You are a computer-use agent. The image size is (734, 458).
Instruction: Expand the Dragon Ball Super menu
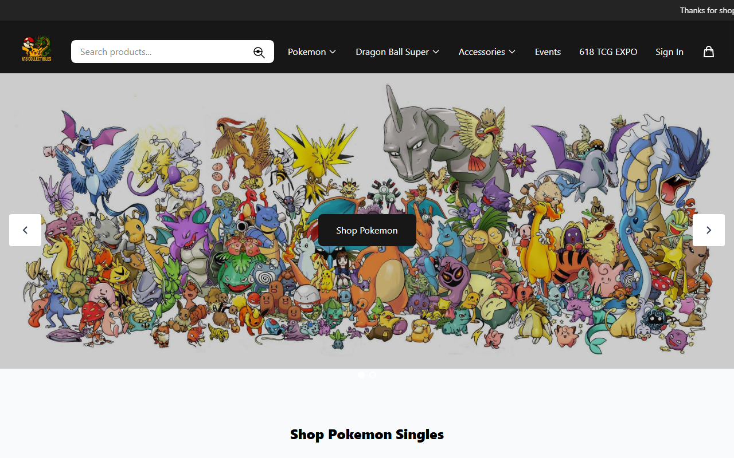[x=397, y=52]
